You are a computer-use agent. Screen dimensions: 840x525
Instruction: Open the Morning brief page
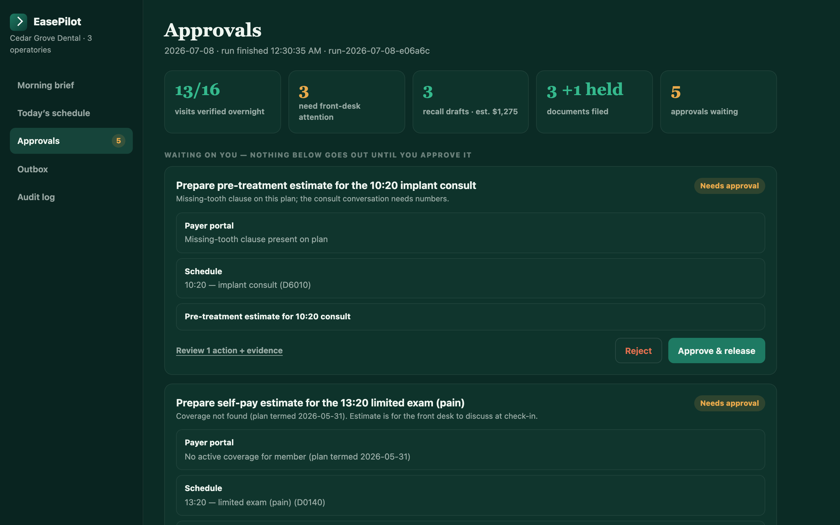[x=71, y=85]
